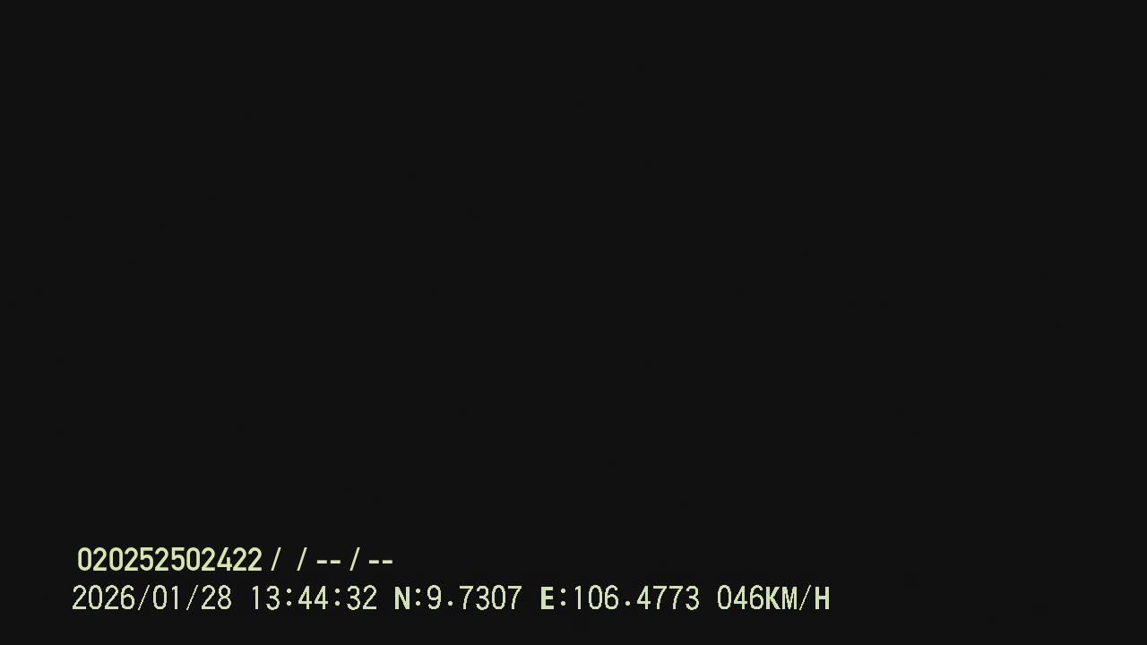Screen dimensions: 1147x645
Task: Click the KM/H unit text
Action: (x=798, y=598)
